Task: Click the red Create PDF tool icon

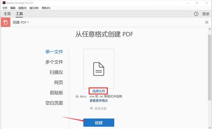Action: click(x=6, y=22)
